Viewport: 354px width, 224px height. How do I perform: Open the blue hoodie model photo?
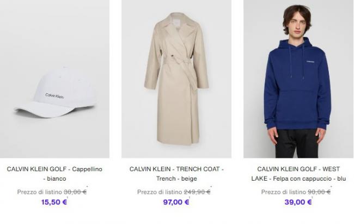pyautogui.click(x=298, y=79)
